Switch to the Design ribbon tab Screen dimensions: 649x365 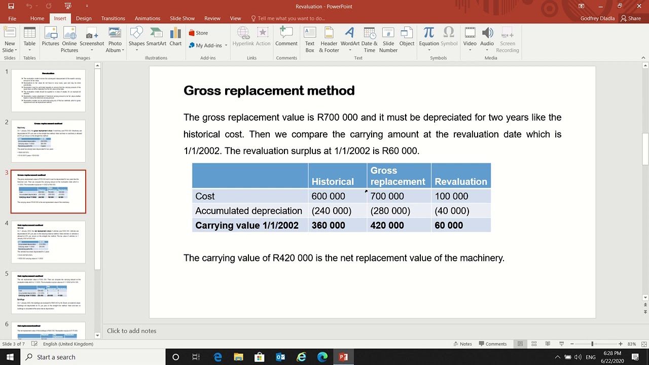point(84,18)
